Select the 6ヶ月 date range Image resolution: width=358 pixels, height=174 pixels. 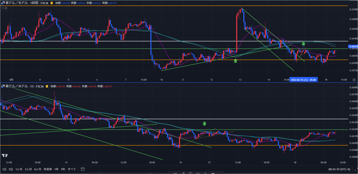pos(38,169)
